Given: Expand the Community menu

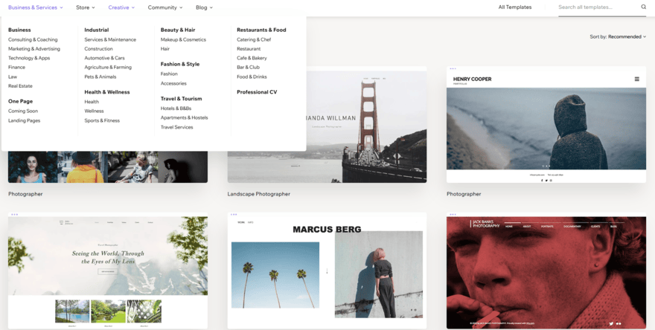Looking at the screenshot, I should (165, 7).
